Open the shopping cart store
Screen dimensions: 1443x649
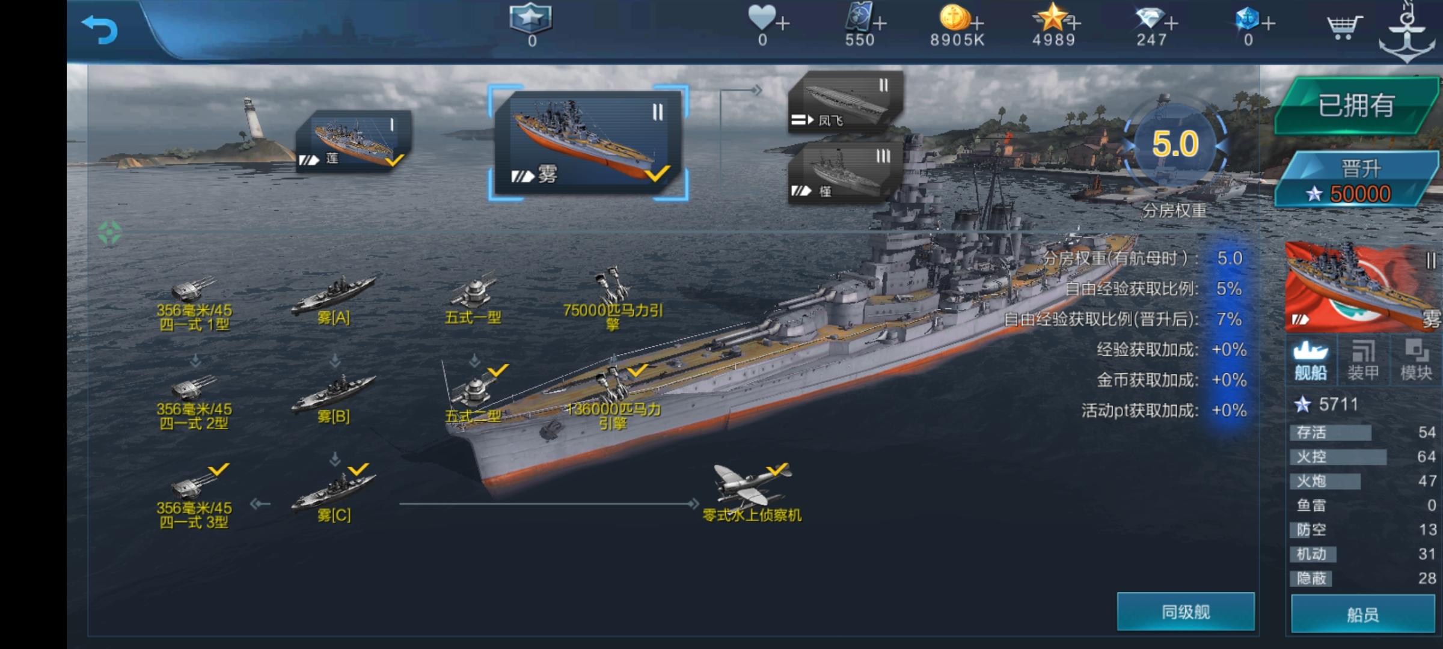(x=1343, y=27)
